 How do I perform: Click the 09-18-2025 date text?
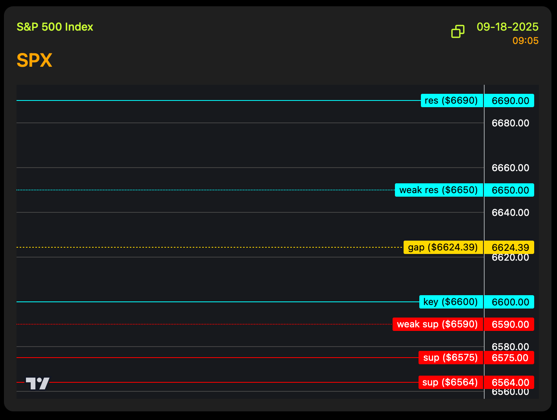click(x=507, y=27)
